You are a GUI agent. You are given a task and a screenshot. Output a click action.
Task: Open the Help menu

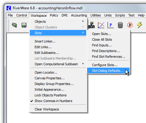[x=141, y=15]
